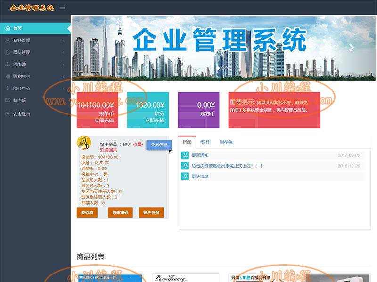Show the previous banner slide
Screen dimensions: 377x282
click(96, 48)
